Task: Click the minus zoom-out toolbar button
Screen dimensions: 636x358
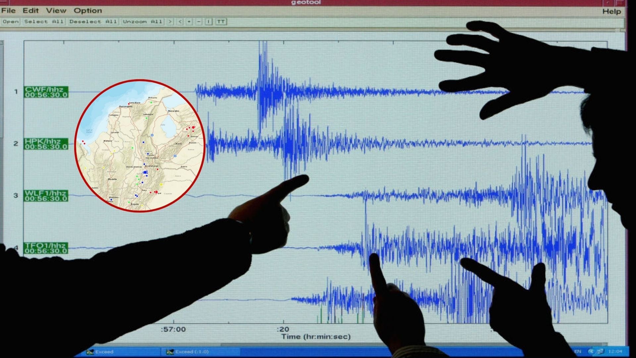Action: [199, 22]
